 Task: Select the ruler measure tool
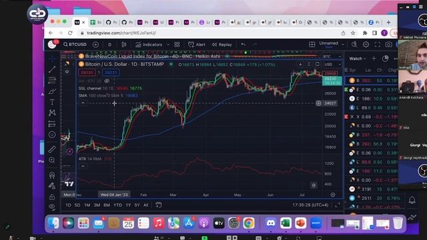[x=52, y=149]
